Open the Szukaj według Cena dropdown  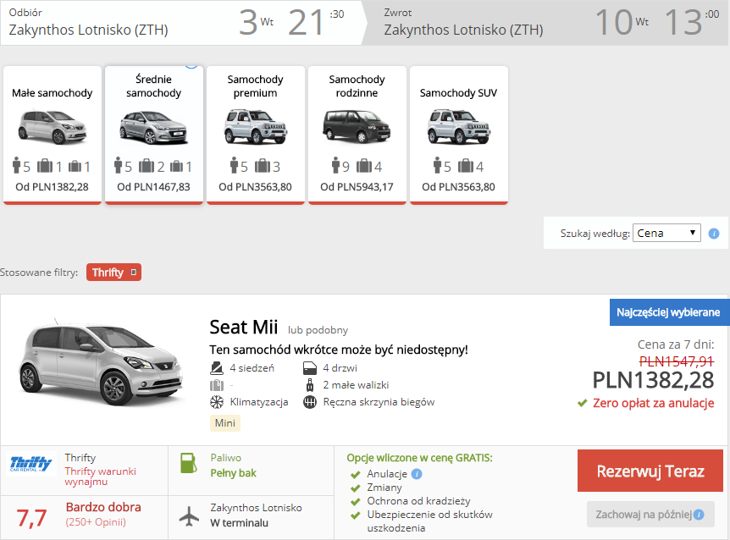pos(666,233)
